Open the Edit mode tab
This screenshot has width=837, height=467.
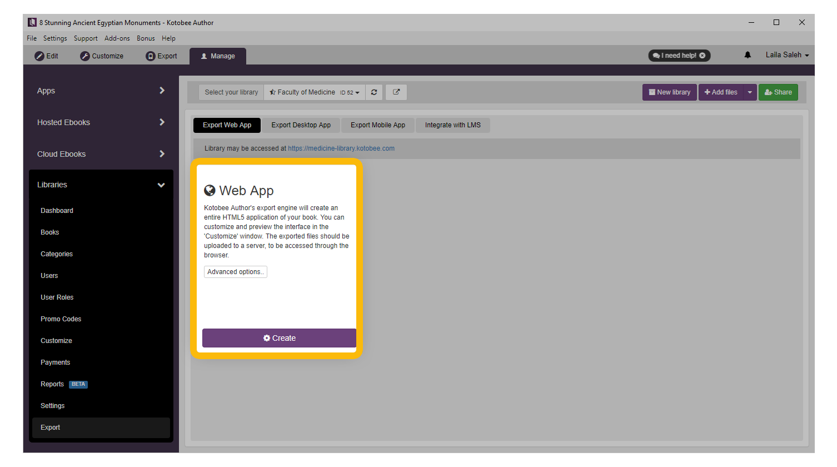tap(47, 56)
